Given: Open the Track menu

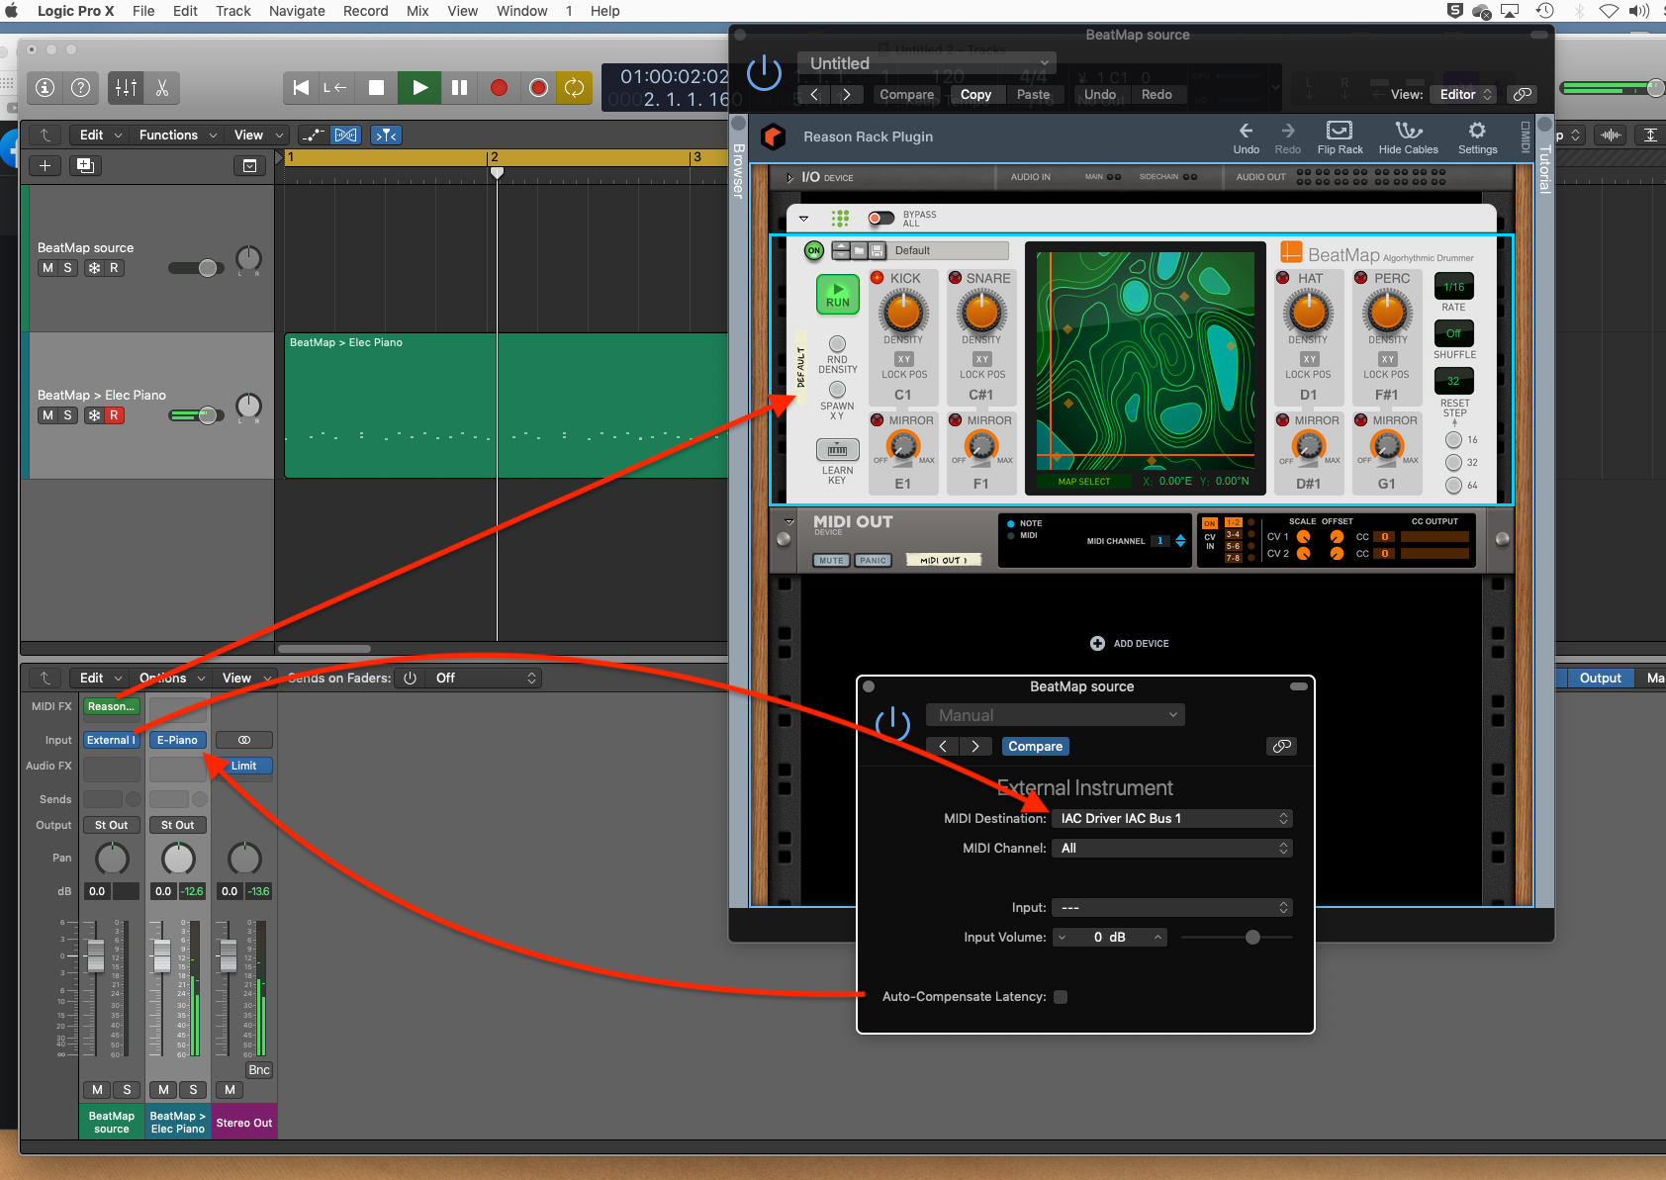Looking at the screenshot, I should (233, 11).
